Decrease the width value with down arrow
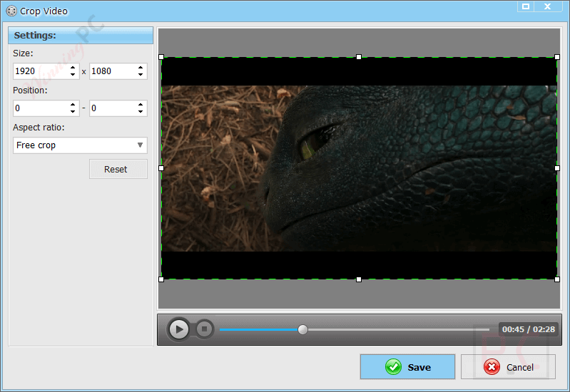The height and width of the screenshot is (392, 570). coord(73,75)
